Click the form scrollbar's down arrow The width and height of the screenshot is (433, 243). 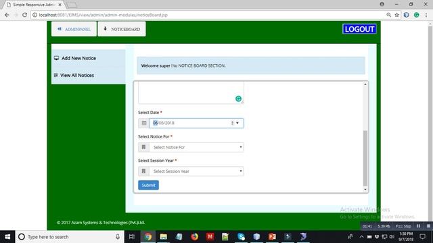(365, 190)
